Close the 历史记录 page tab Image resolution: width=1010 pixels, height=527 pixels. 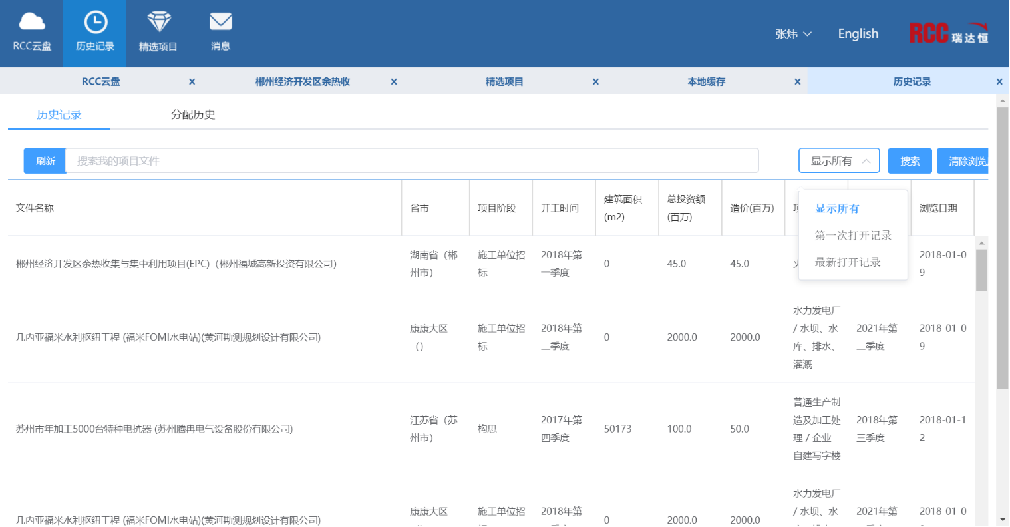(999, 81)
